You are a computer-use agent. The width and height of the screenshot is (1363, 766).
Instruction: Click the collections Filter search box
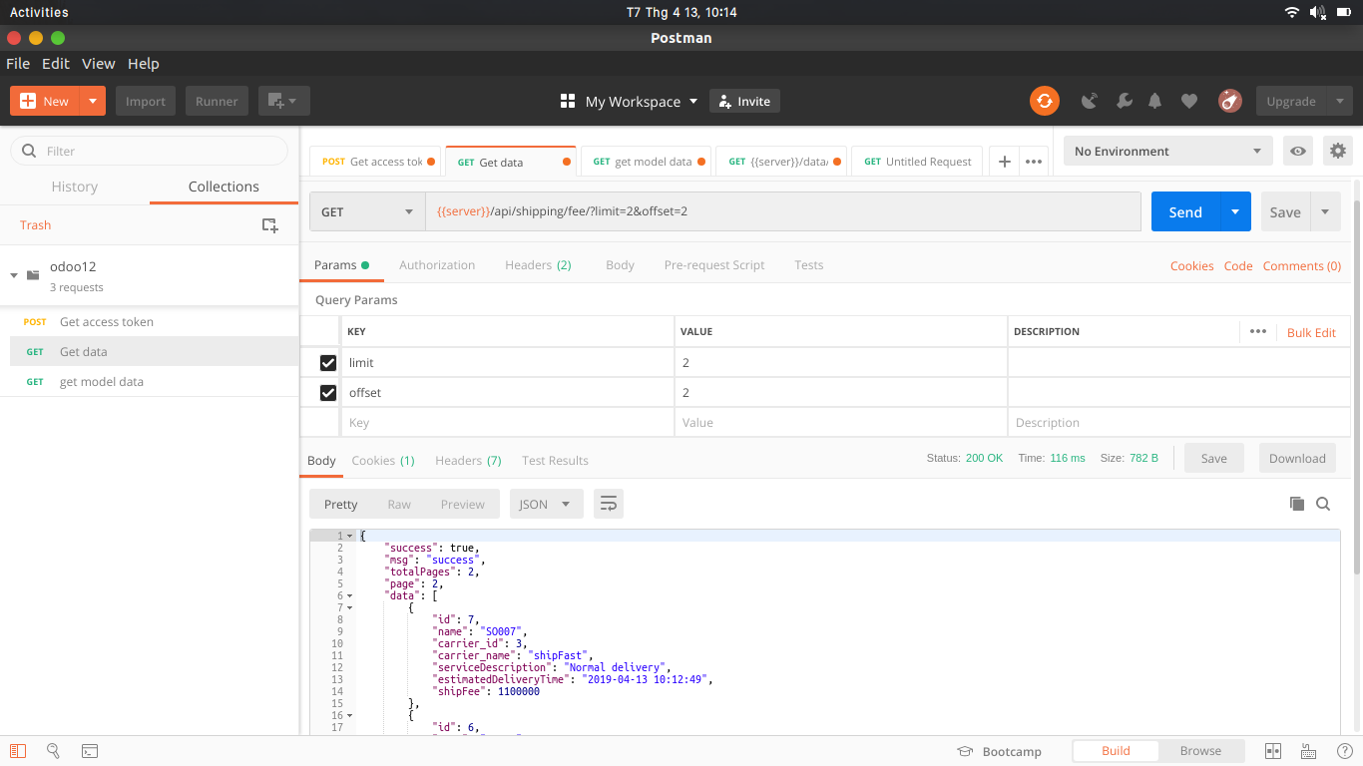[x=149, y=151]
